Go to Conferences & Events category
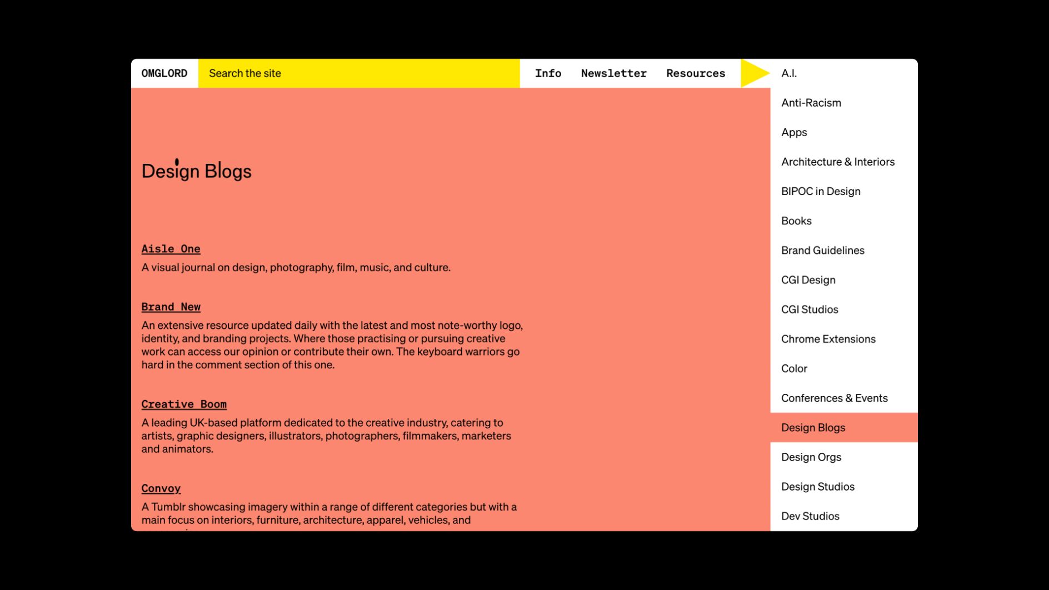The width and height of the screenshot is (1049, 590). click(x=834, y=398)
